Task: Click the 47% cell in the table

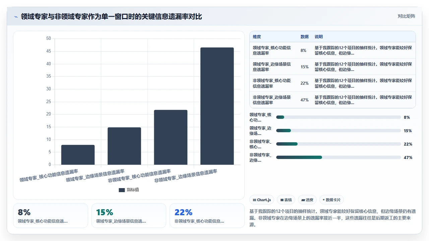Action: [305, 100]
